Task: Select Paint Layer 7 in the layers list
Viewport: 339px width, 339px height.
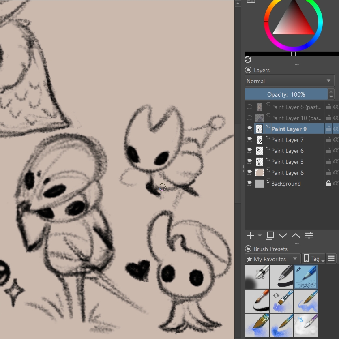Action: click(287, 140)
